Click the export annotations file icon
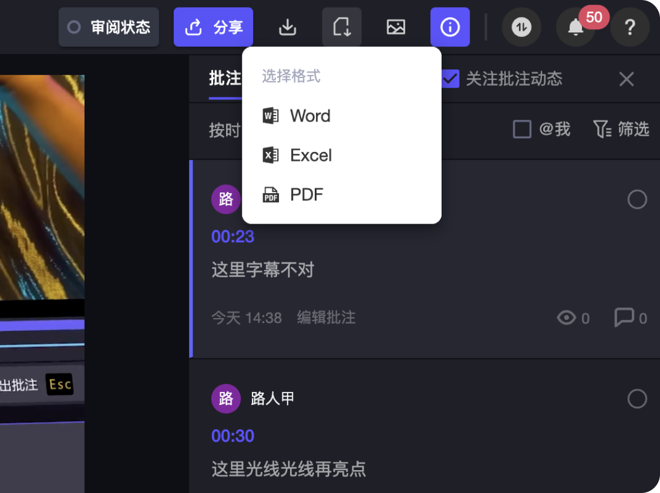 [342, 28]
